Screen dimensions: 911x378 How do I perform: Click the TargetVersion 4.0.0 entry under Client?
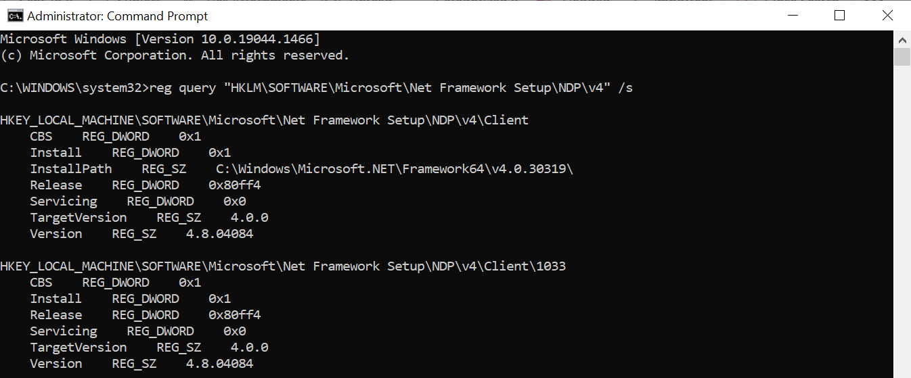coord(149,218)
